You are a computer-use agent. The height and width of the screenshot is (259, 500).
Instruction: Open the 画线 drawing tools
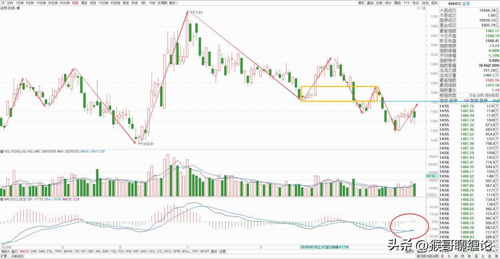pyautogui.click(x=398, y=3)
